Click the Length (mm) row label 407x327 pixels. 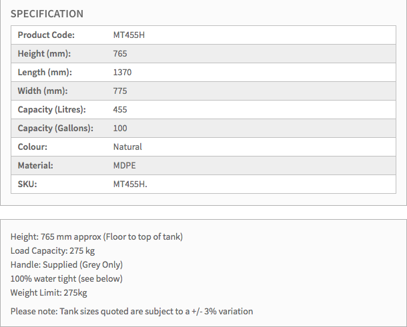tap(45, 72)
